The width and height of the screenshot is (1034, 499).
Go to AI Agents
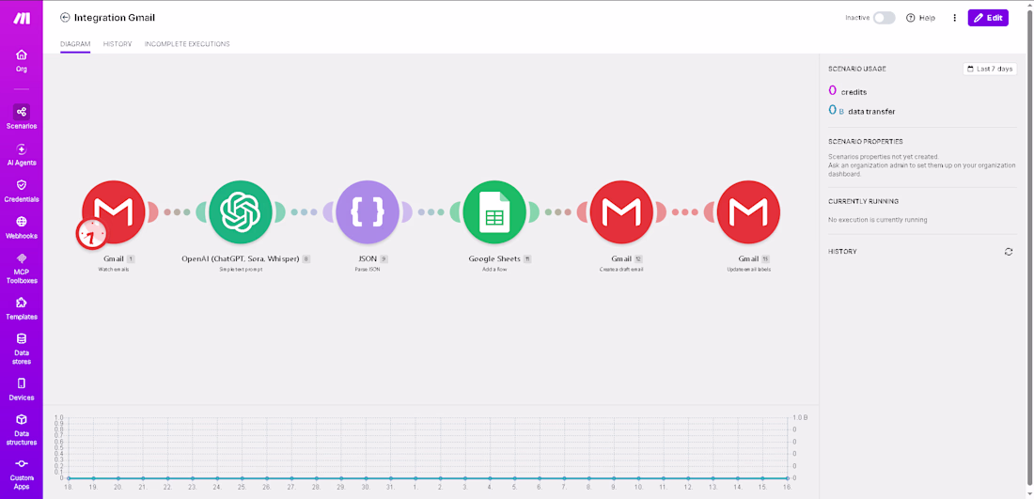[x=21, y=154]
